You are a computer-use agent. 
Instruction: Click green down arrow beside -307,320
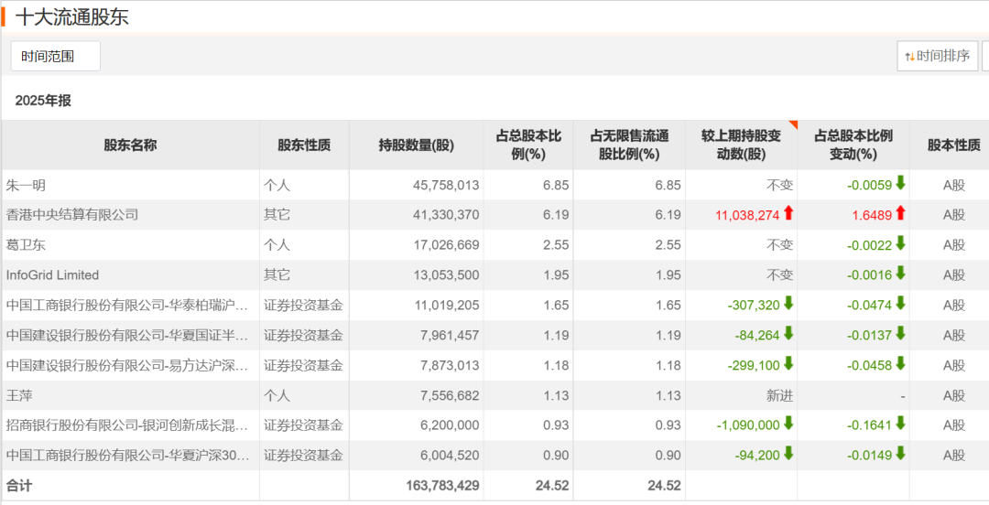point(788,305)
